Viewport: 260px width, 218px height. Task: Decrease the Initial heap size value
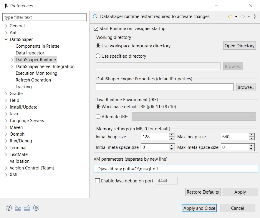click(x=172, y=139)
